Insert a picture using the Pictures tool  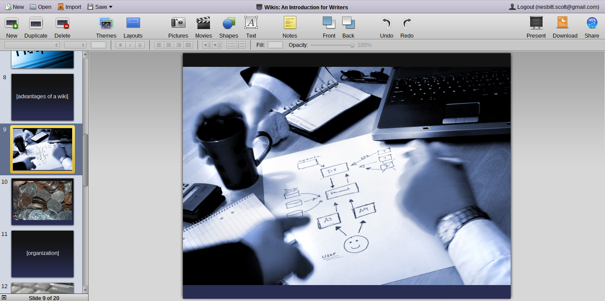click(178, 27)
